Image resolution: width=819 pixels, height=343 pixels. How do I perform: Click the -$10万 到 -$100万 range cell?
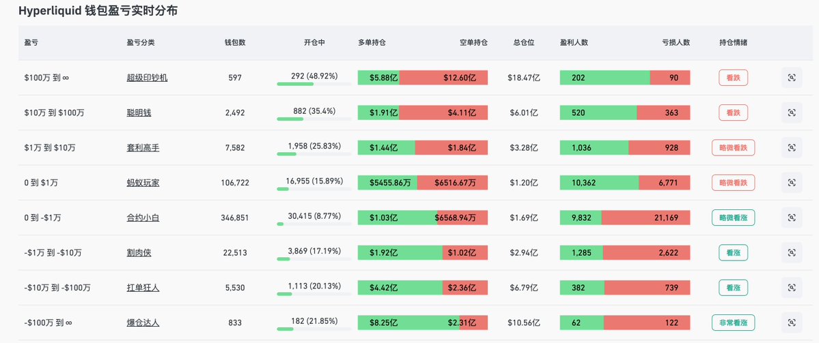57,287
